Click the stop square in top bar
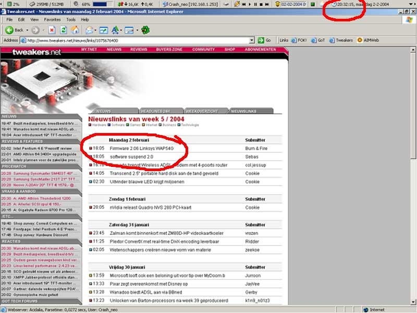 pyautogui.click(x=261, y=4)
